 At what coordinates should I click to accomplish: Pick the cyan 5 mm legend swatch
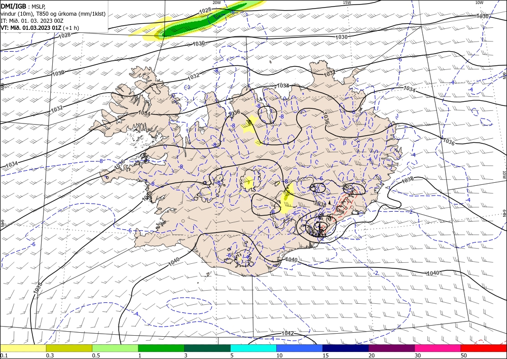coord(253,348)
